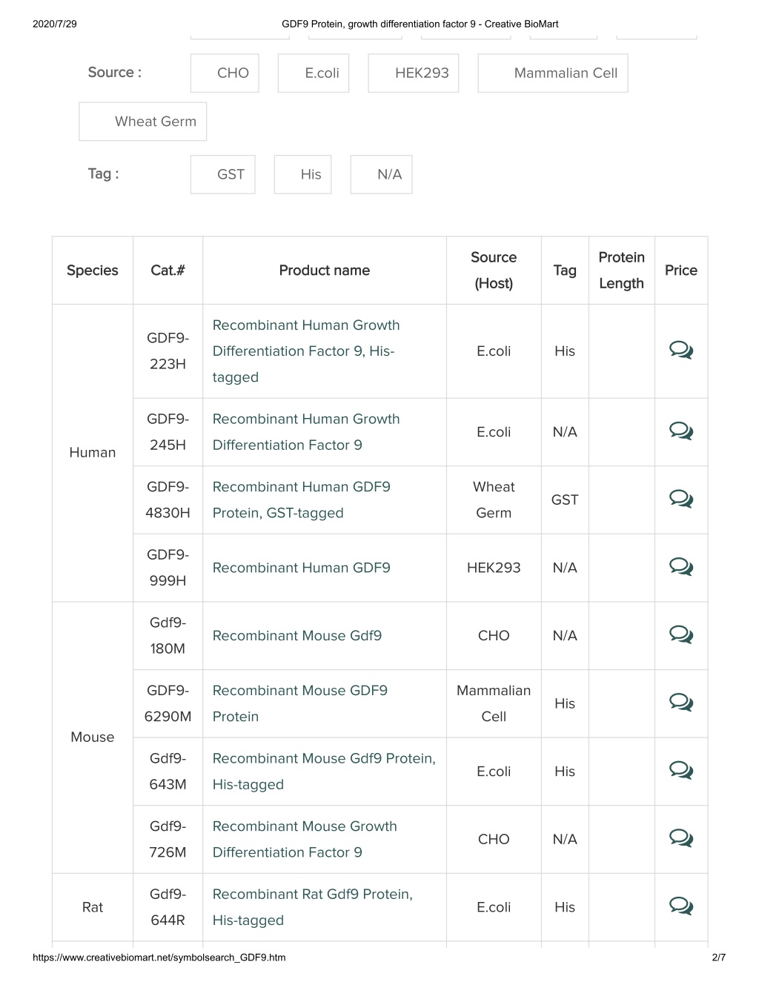Select the Rat species cell

pyautogui.click(x=93, y=907)
